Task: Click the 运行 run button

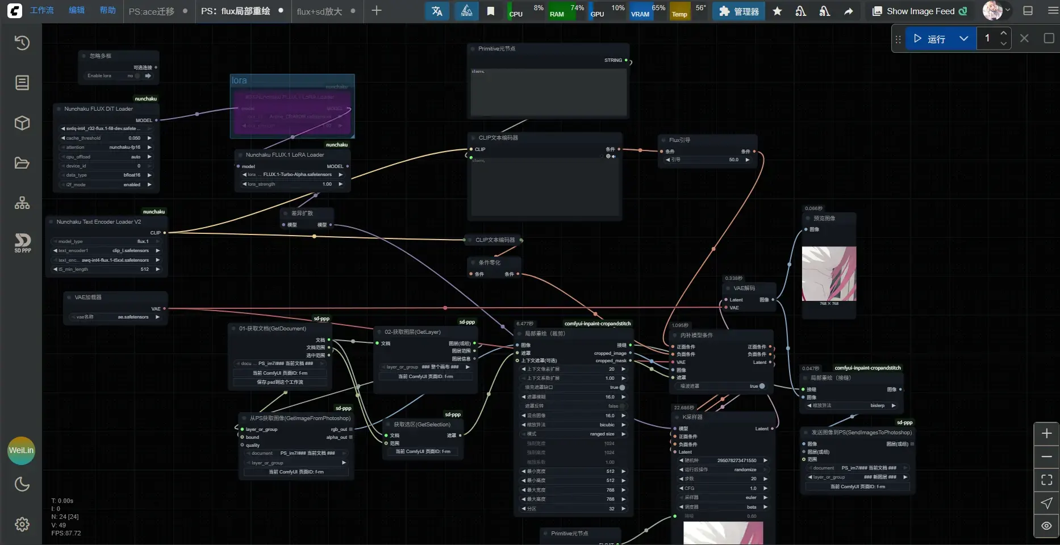Action: (x=930, y=39)
